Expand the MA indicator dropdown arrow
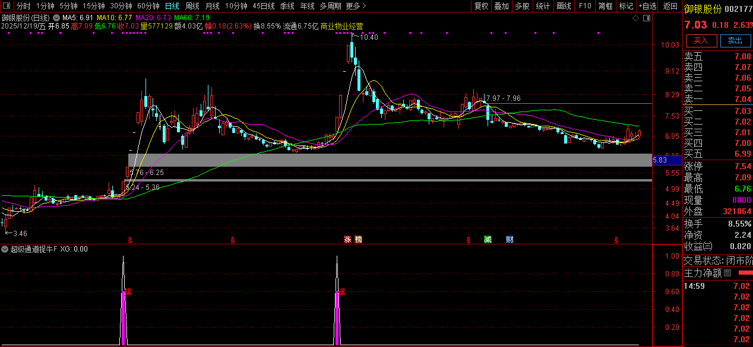Image resolution: width=753 pixels, height=347 pixels. pos(58,18)
